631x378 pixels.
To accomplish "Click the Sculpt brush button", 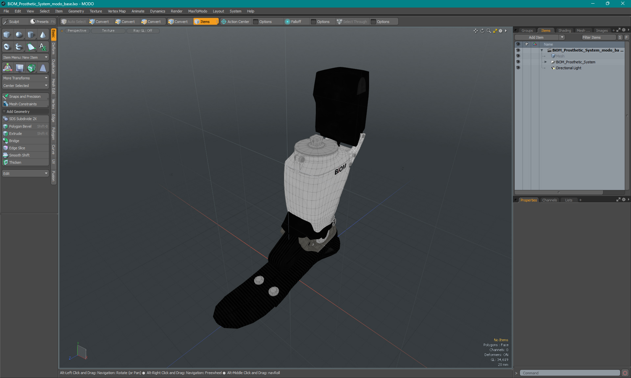I will pos(15,22).
